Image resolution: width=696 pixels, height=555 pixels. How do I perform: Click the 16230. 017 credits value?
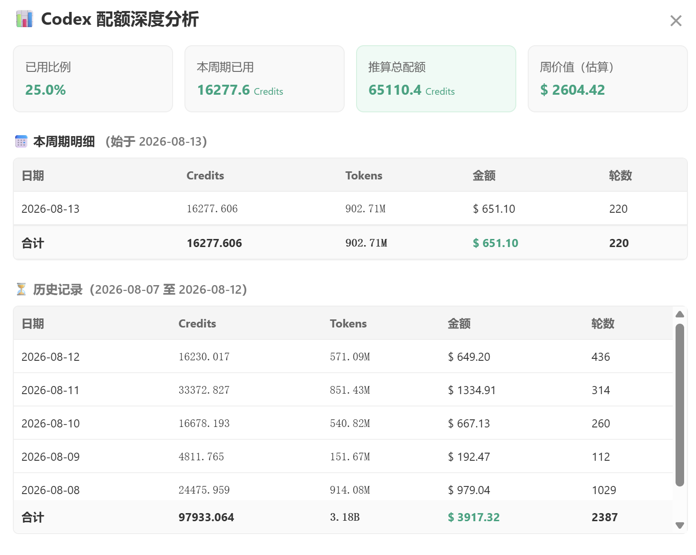tap(204, 357)
